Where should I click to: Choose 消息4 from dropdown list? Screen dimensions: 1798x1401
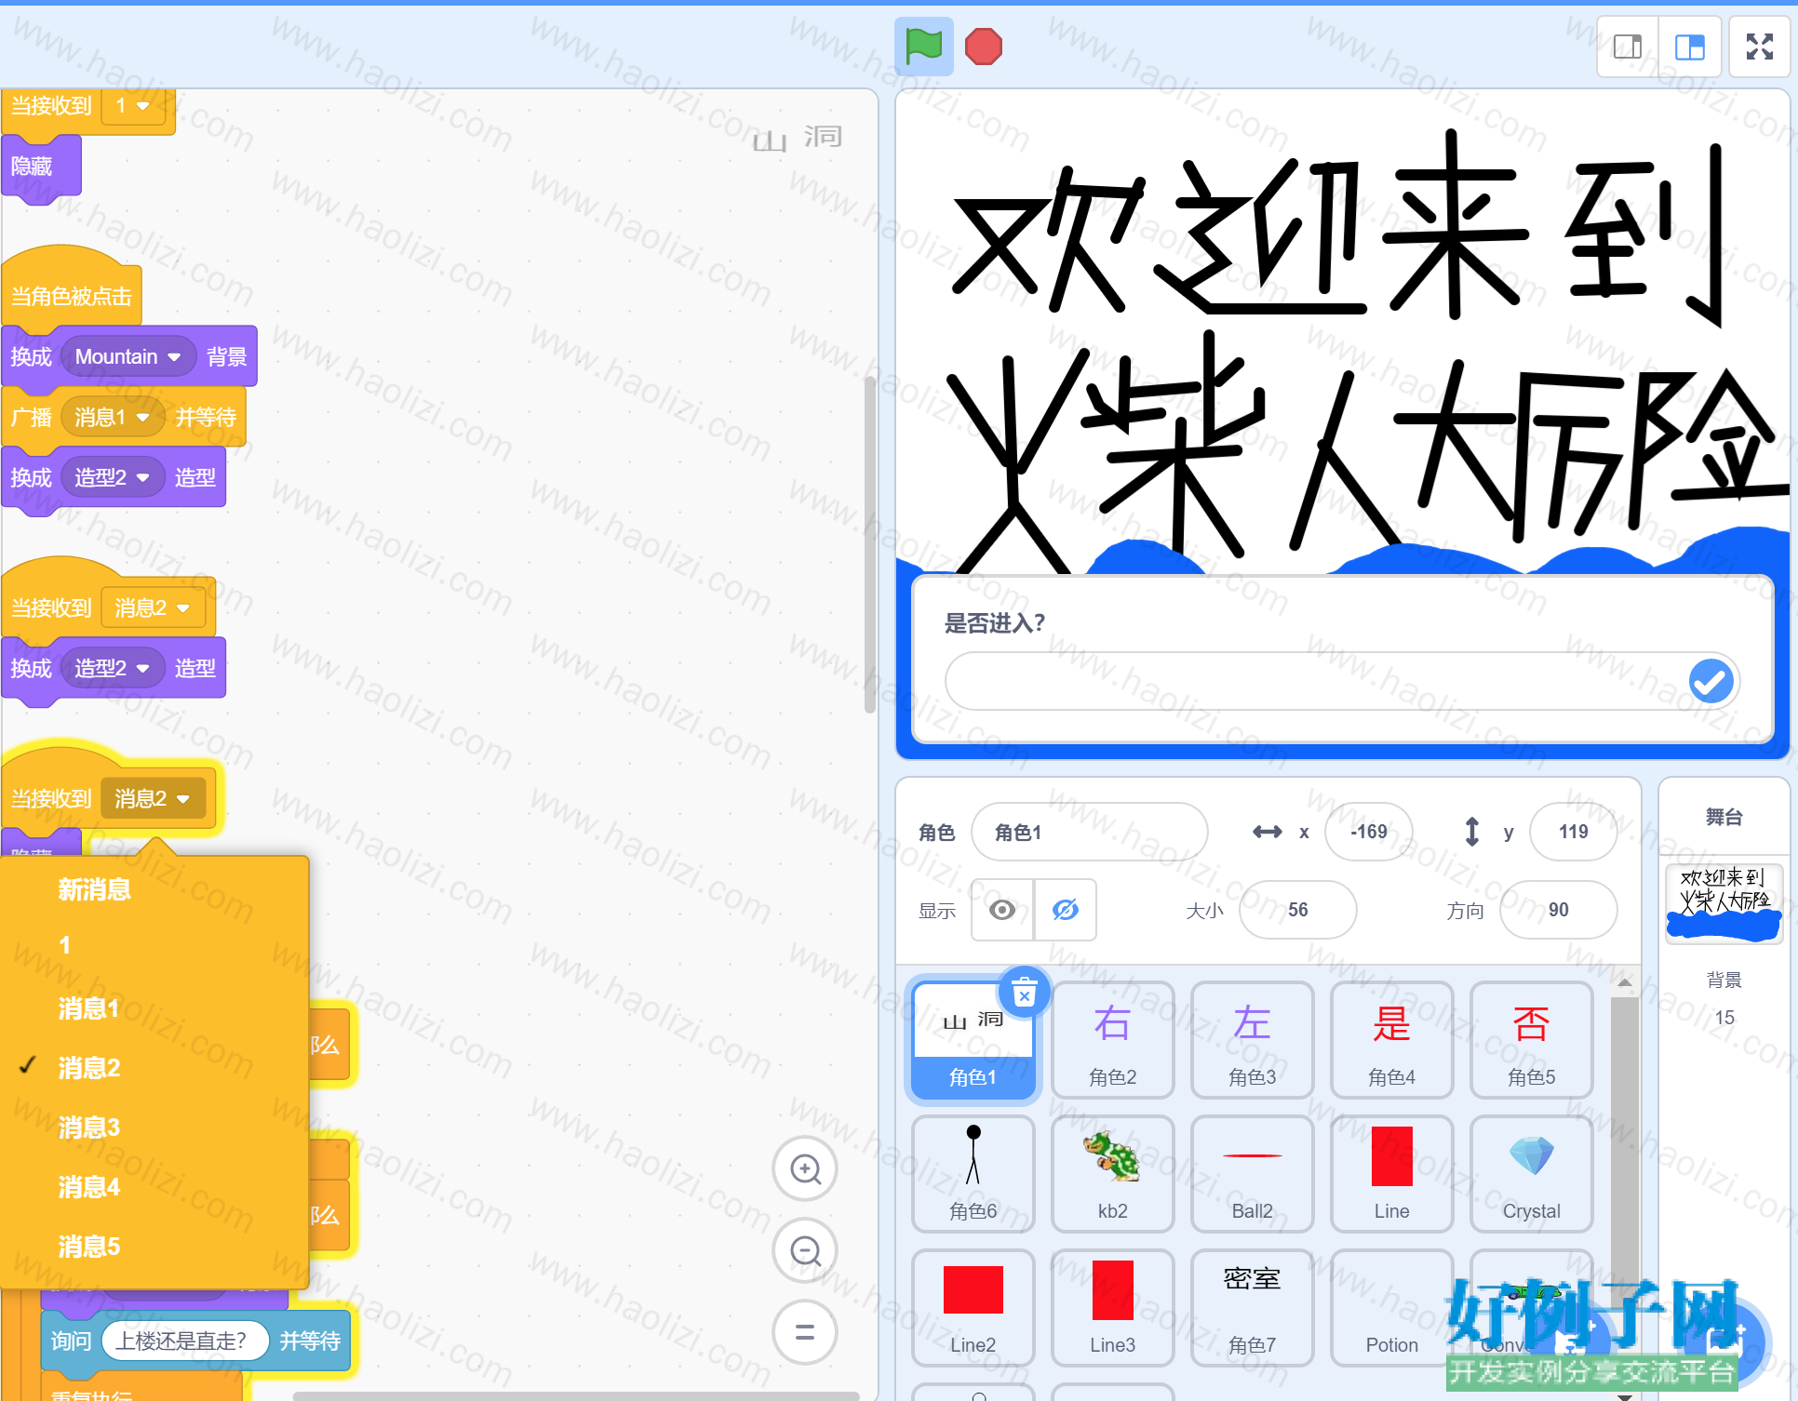pyautogui.click(x=154, y=1187)
